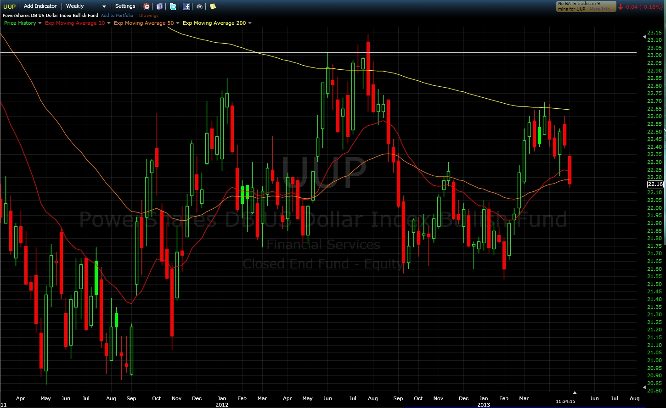Image resolution: width=666 pixels, height=408 pixels.
Task: Click the PowerShares DB US Dollar fund name
Action: (x=51, y=16)
